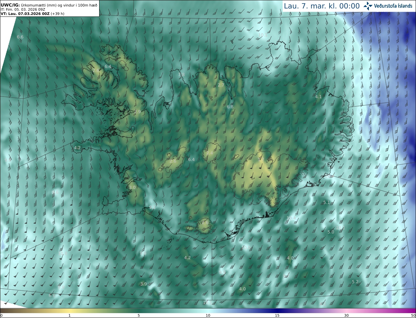This screenshot has width=416, height=318.
Task: Click the colour scale tick label 15
Action: [277, 316]
